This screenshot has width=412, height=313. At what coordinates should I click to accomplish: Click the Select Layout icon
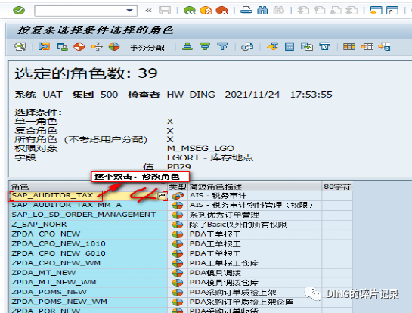pyautogui.click(x=367, y=47)
